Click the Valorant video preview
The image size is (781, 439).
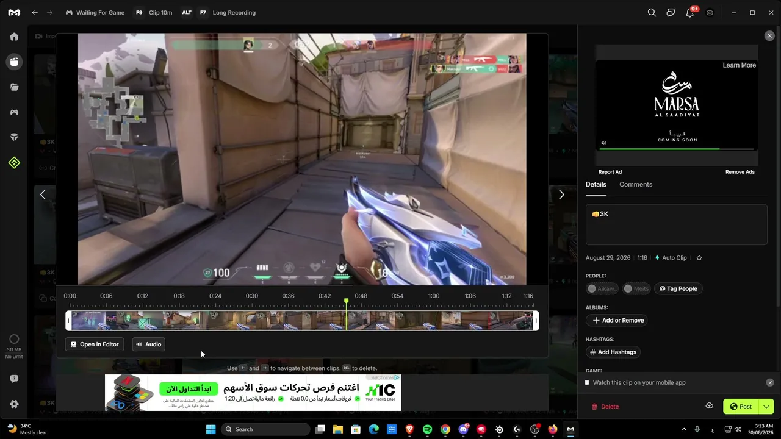302,159
